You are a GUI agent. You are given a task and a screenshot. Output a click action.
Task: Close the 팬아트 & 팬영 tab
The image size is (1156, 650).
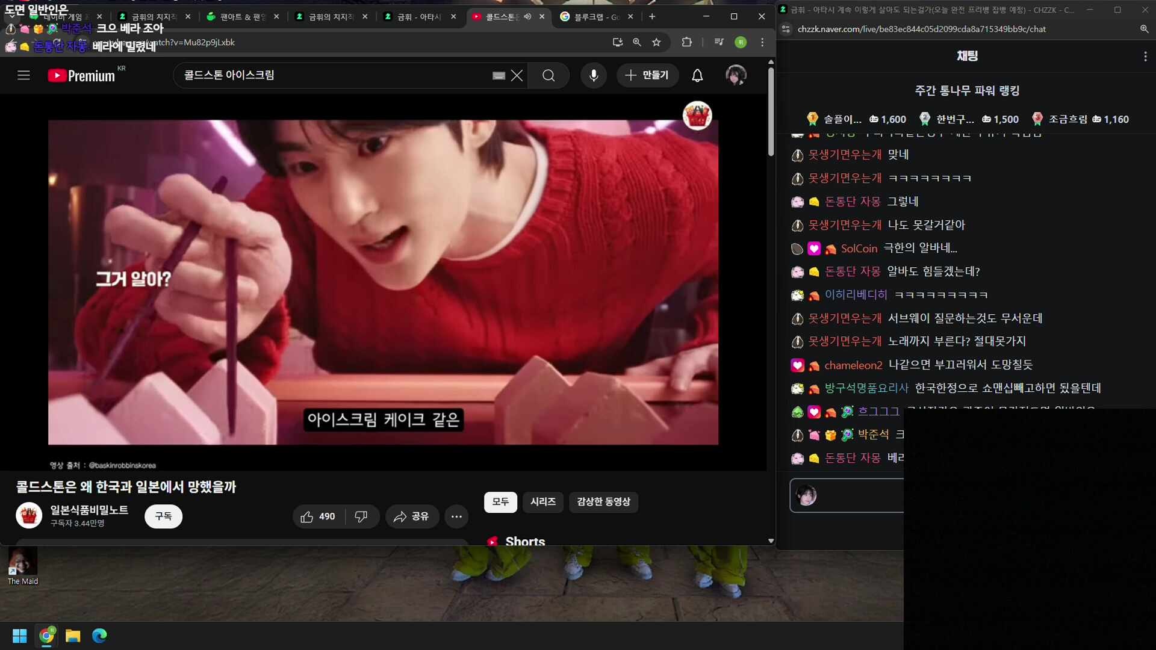[276, 17]
